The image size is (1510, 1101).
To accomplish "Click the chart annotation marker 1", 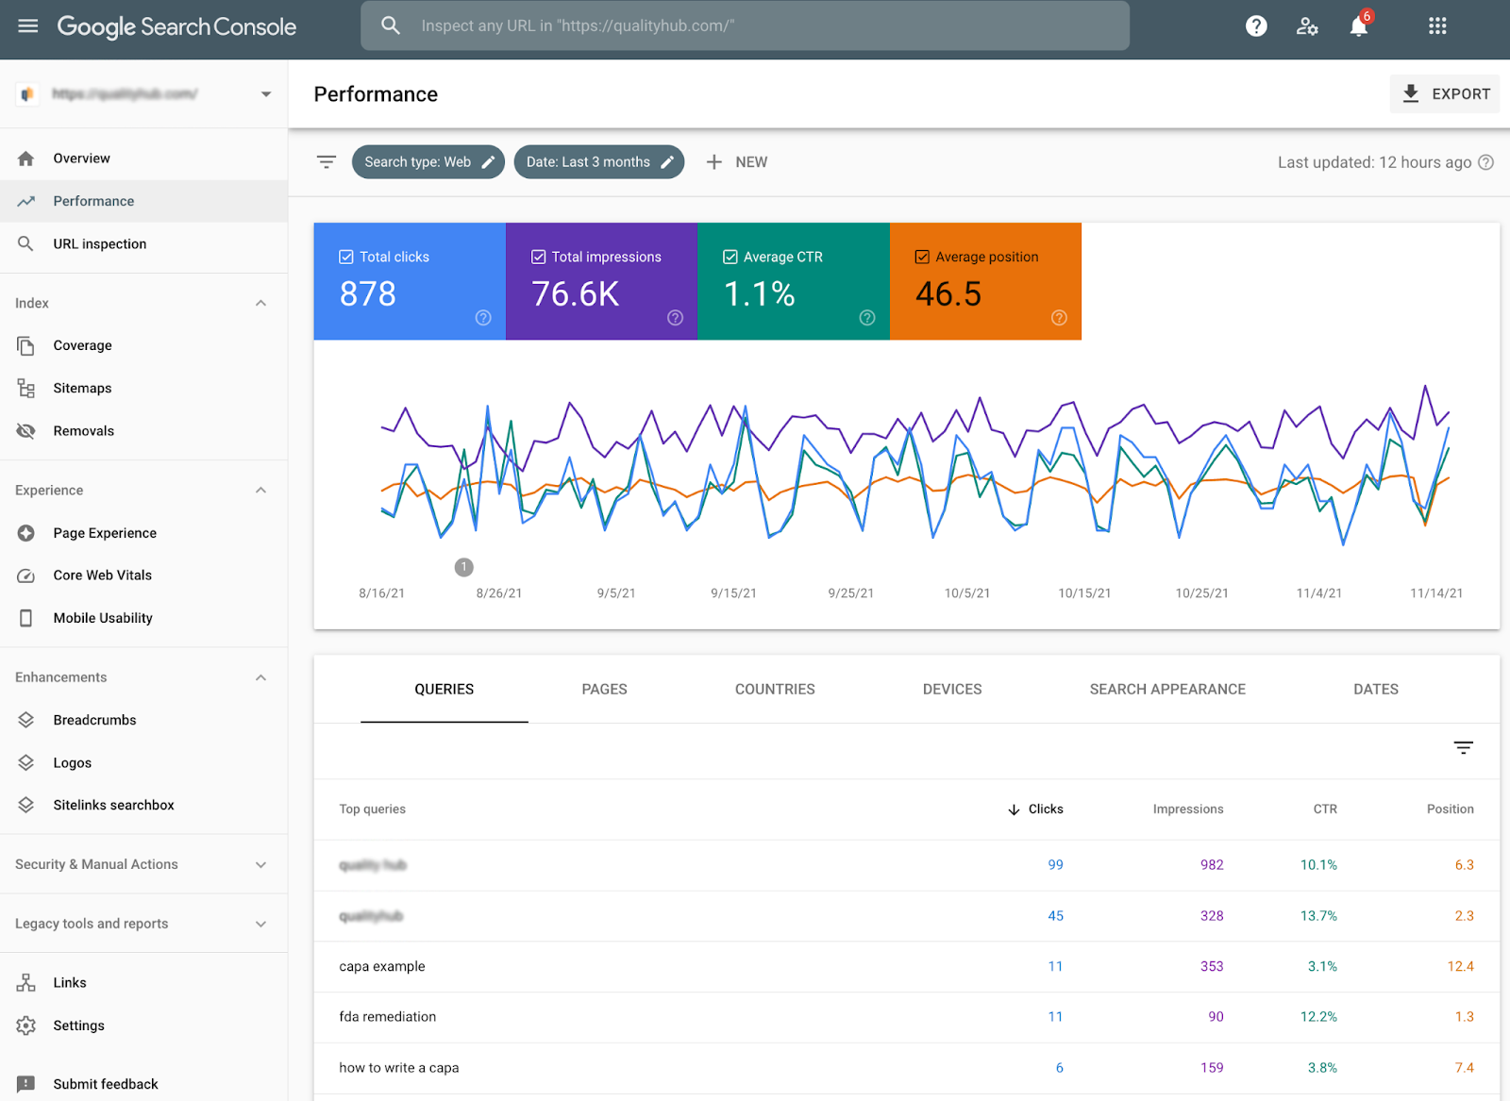I will click(x=463, y=567).
